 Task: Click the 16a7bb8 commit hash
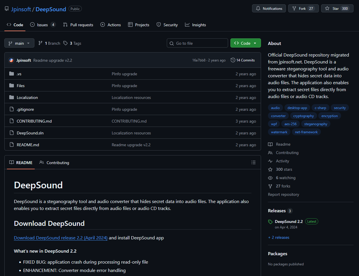point(199,60)
